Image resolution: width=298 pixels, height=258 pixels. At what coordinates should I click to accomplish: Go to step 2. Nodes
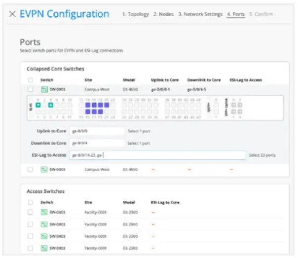[164, 14]
